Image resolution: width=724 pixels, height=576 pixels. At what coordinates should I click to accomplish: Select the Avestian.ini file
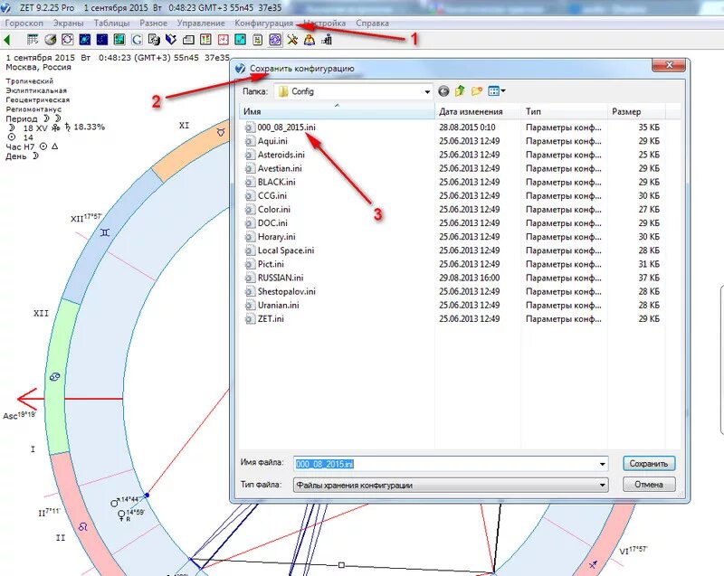[x=280, y=168]
